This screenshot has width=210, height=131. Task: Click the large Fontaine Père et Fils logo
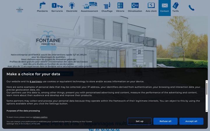coord(48,40)
